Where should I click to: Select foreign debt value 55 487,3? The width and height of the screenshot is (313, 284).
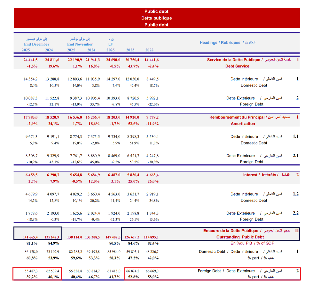point(31,271)
